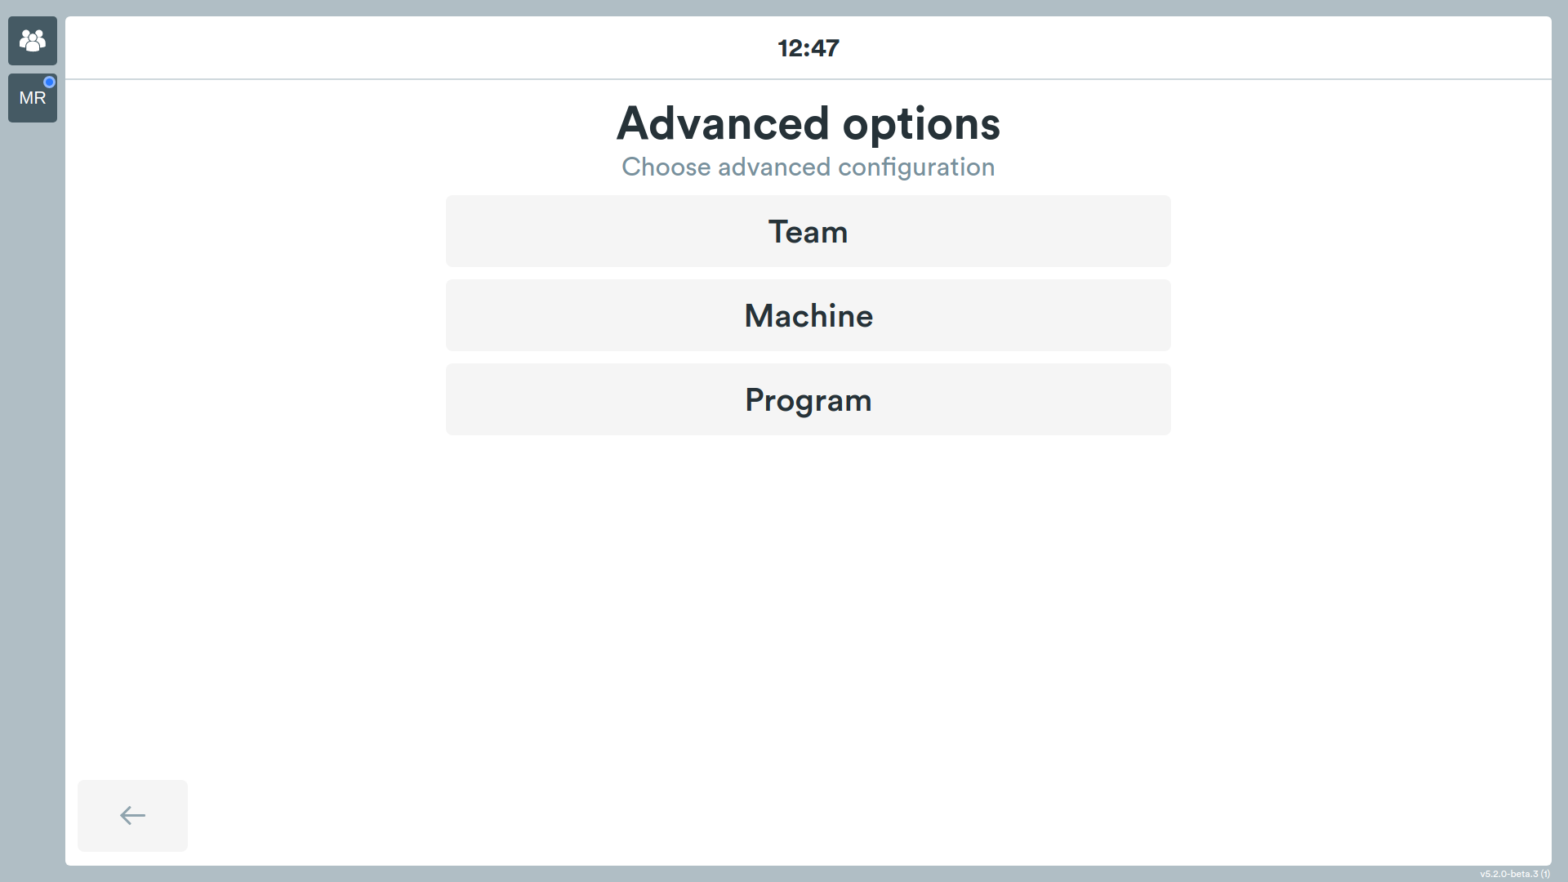Go back with the arrow button
This screenshot has width=1568, height=882.
[x=132, y=815]
